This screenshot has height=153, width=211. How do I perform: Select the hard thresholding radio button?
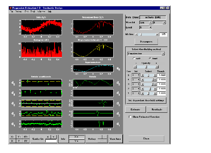150,58
